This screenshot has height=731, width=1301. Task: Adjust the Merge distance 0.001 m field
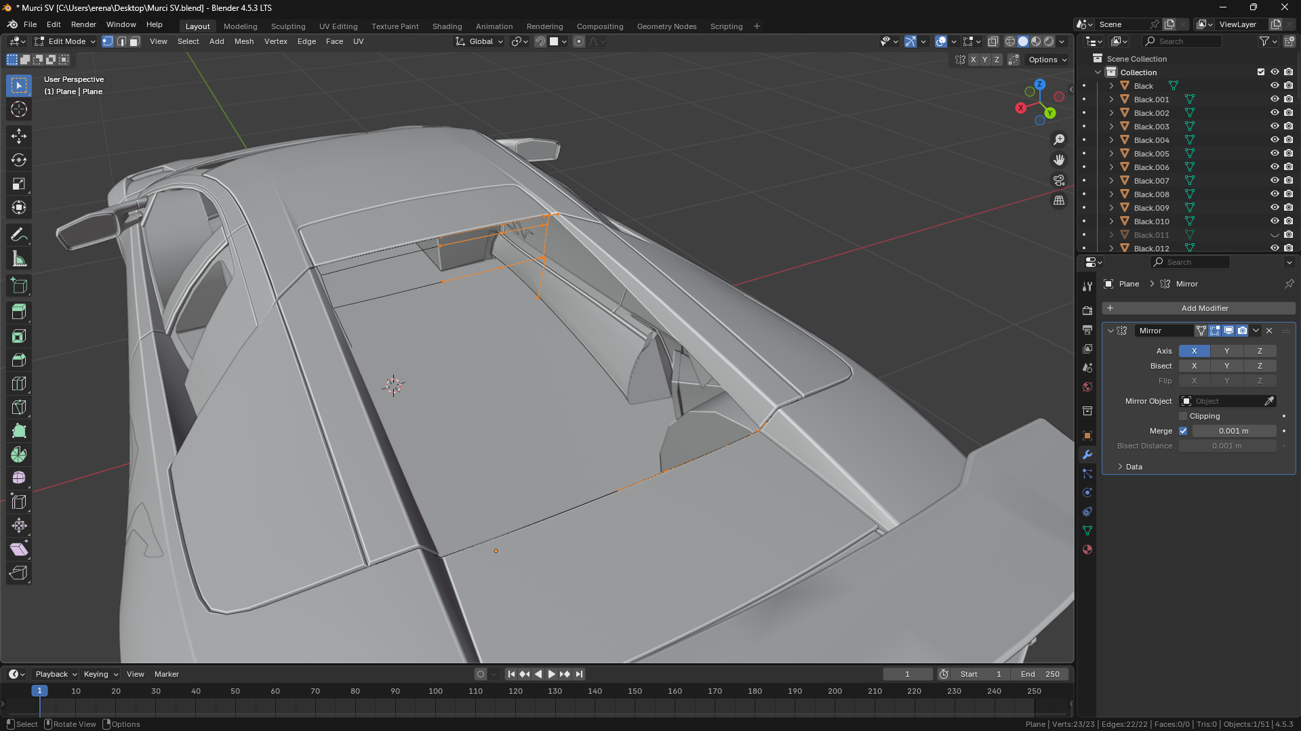point(1234,431)
